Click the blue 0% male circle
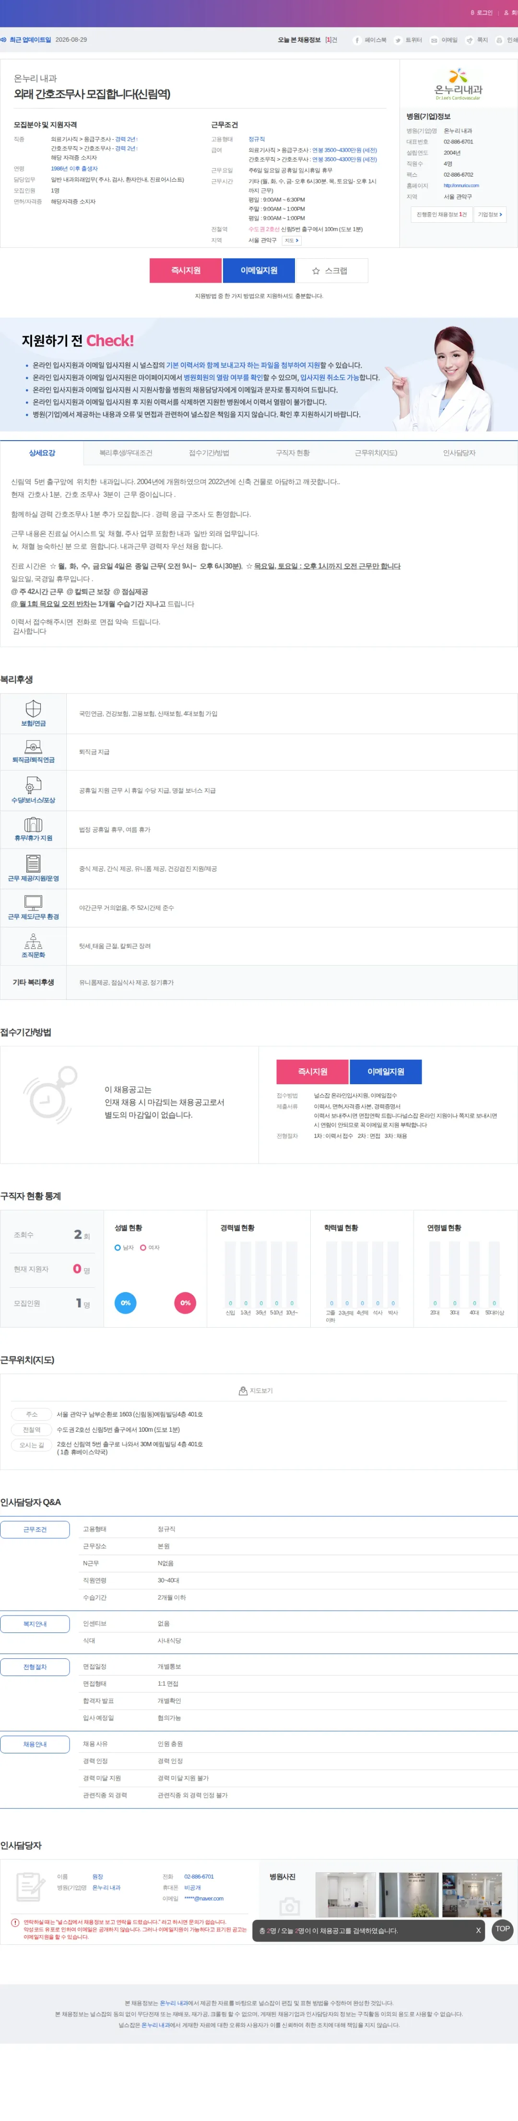 125,1303
